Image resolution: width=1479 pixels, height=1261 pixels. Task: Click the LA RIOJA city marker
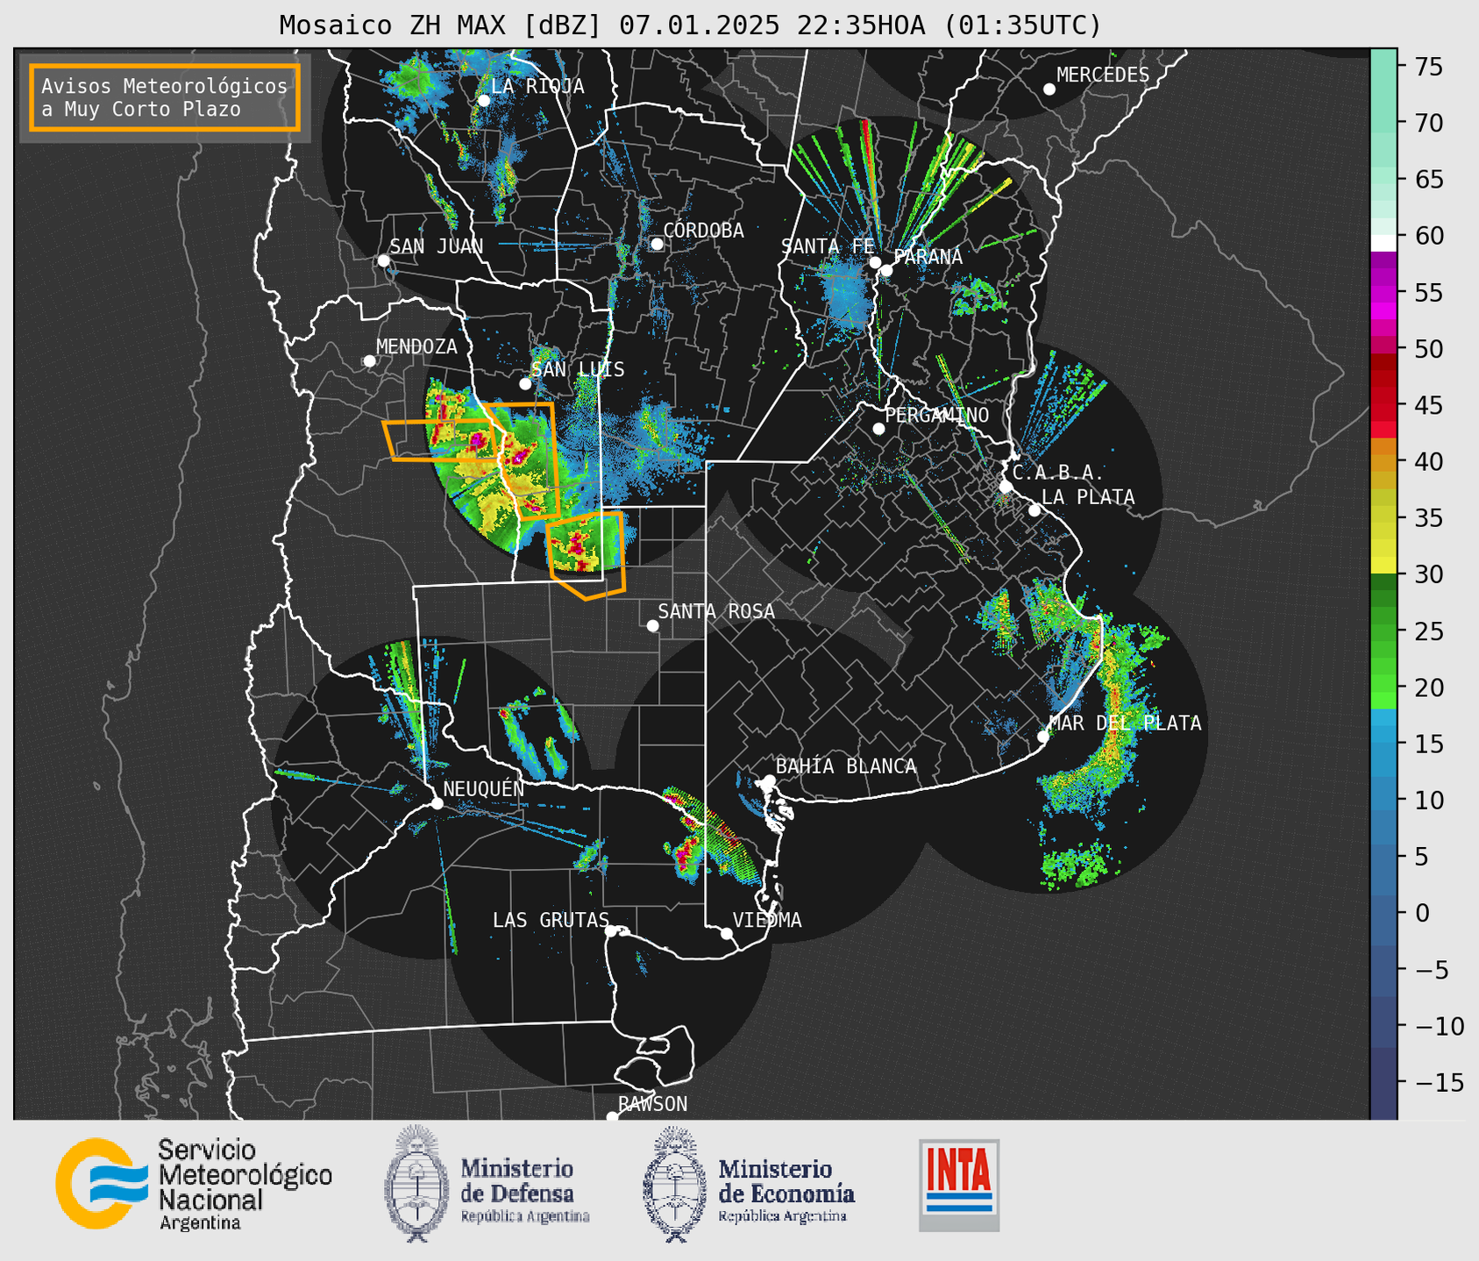[x=483, y=100]
